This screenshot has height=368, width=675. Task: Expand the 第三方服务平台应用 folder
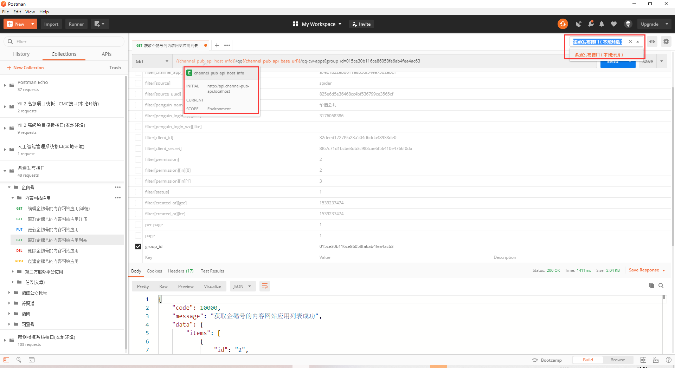click(13, 272)
